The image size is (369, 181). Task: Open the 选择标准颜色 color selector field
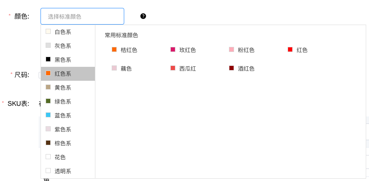click(82, 16)
